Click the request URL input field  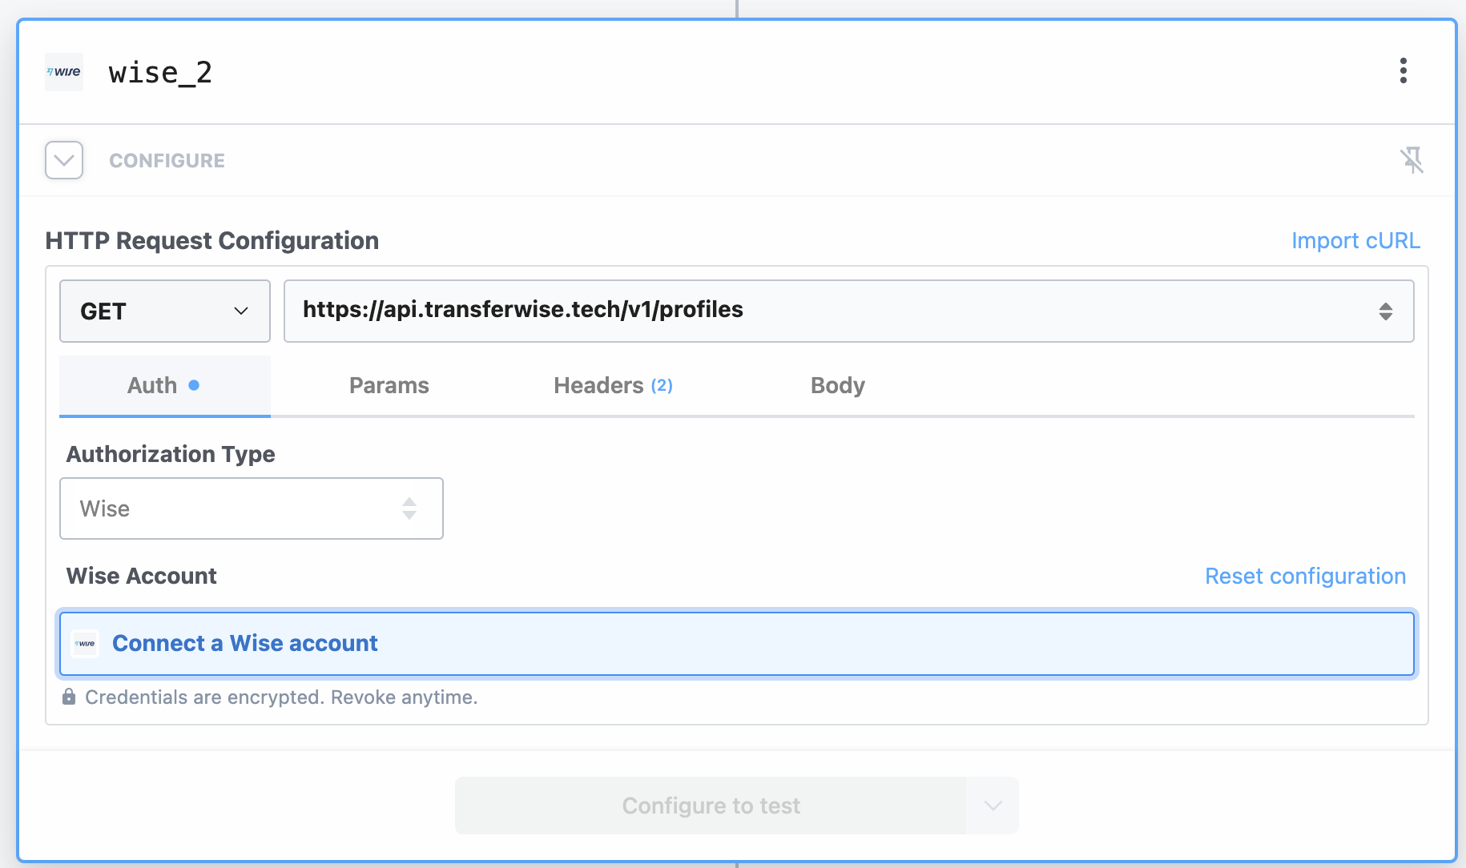(x=849, y=311)
